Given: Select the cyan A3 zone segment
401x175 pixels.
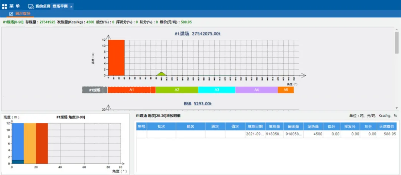Looking at the screenshot, I should coord(216,90).
